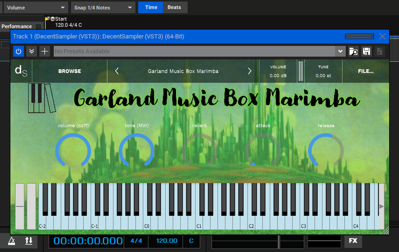Switch timeline to Time mode

coord(151,7)
